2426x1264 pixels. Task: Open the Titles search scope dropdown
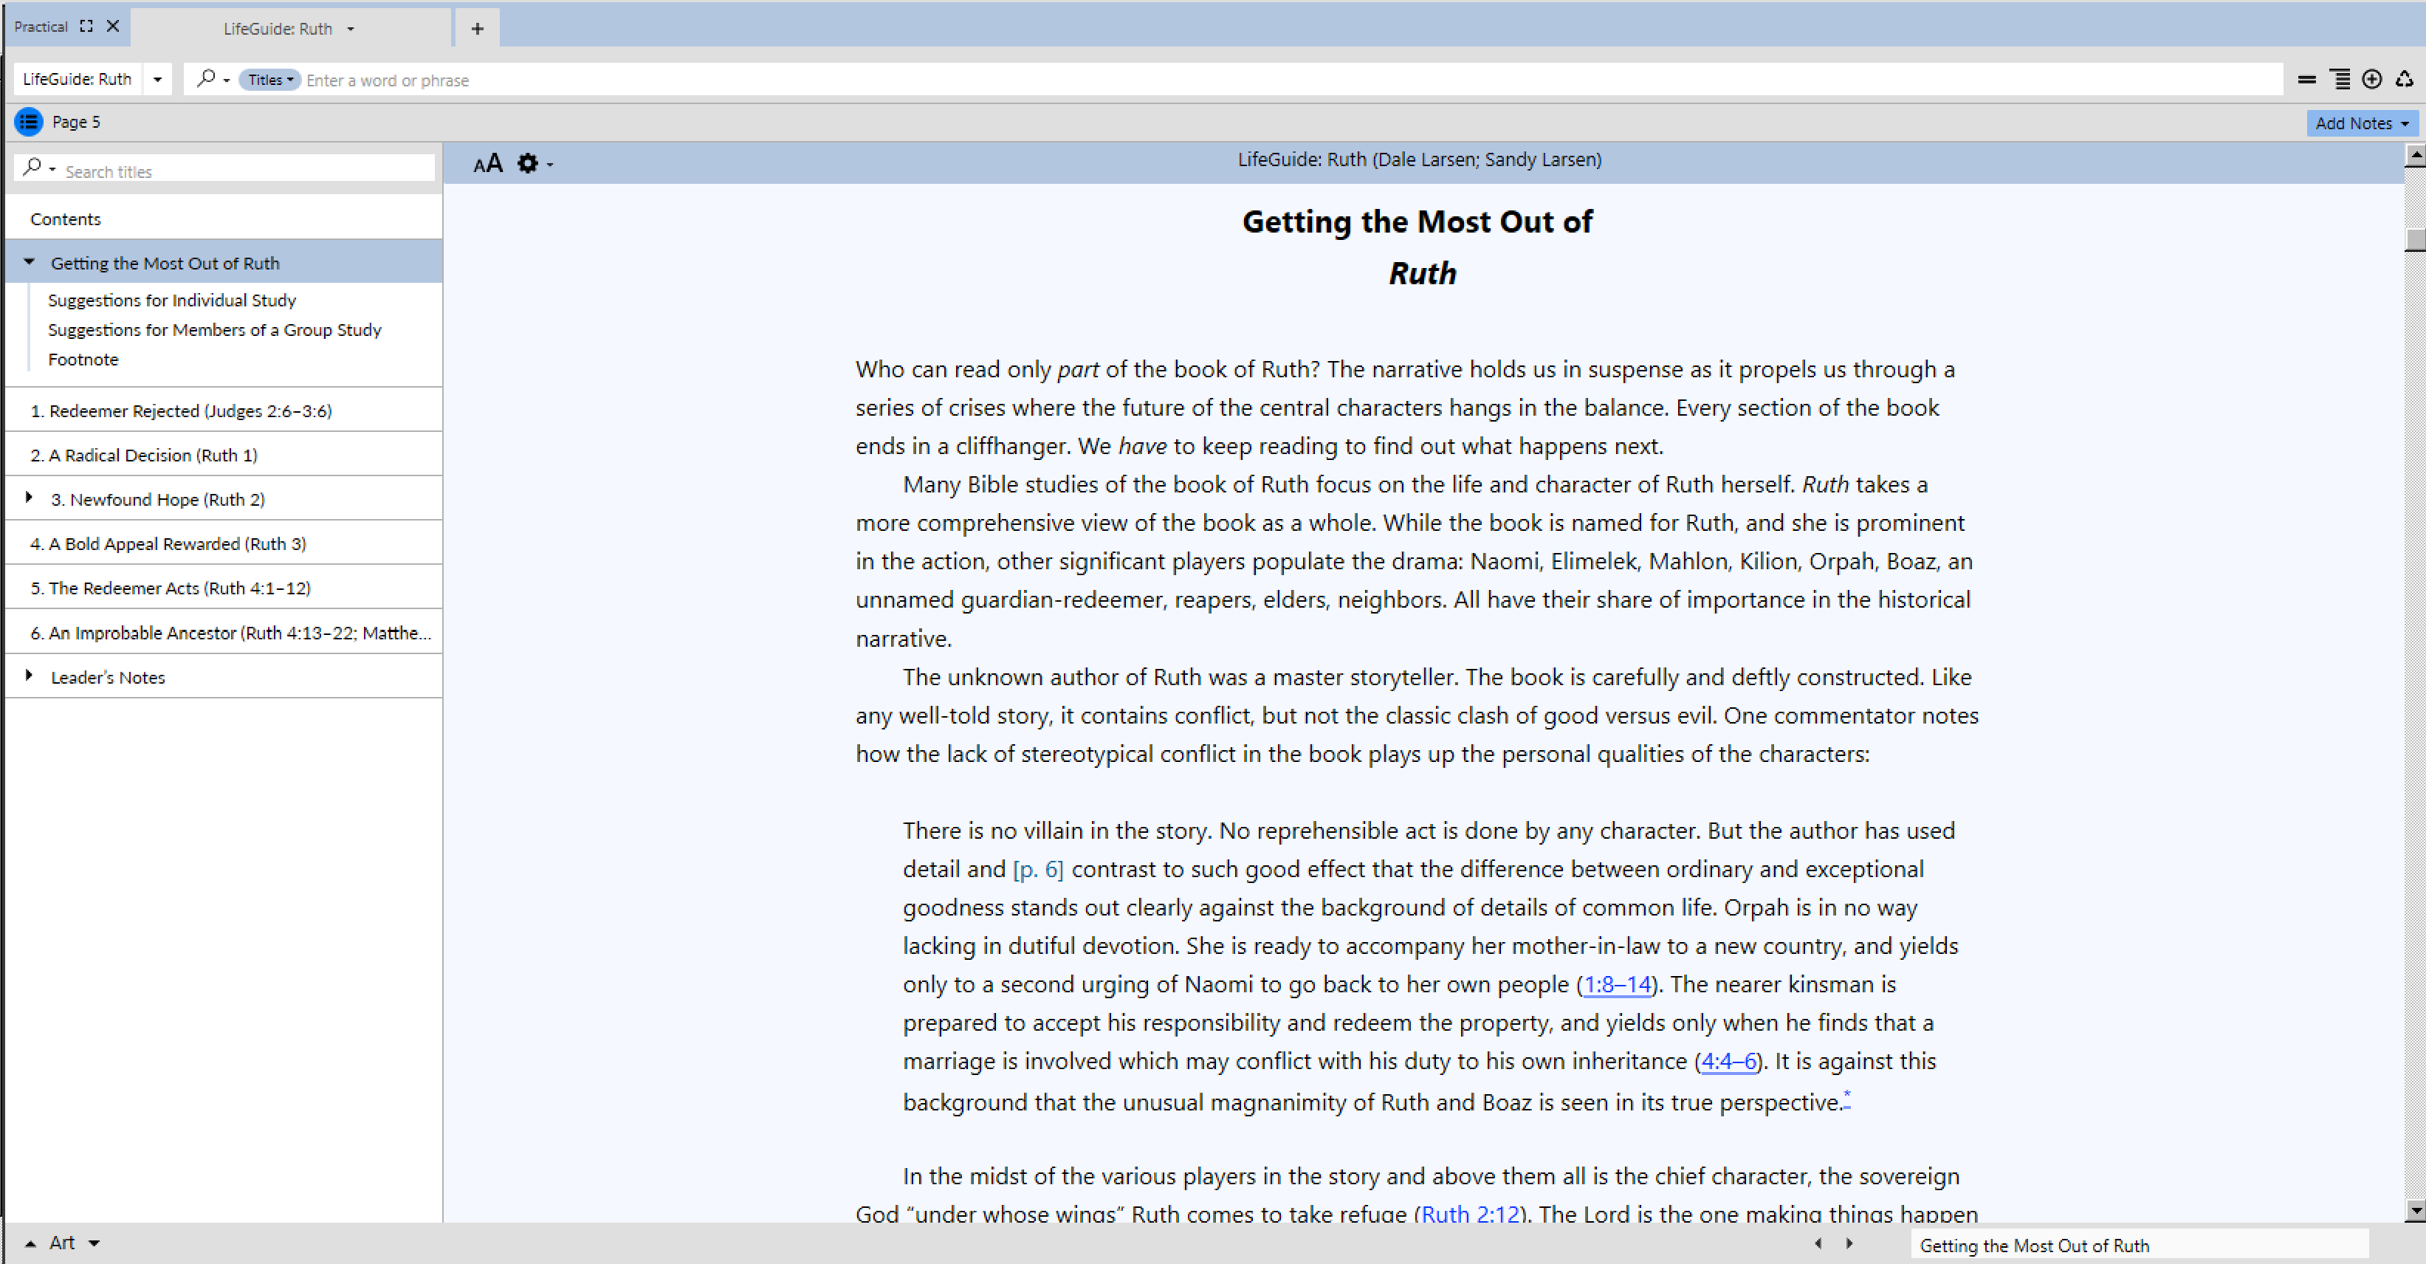(269, 80)
